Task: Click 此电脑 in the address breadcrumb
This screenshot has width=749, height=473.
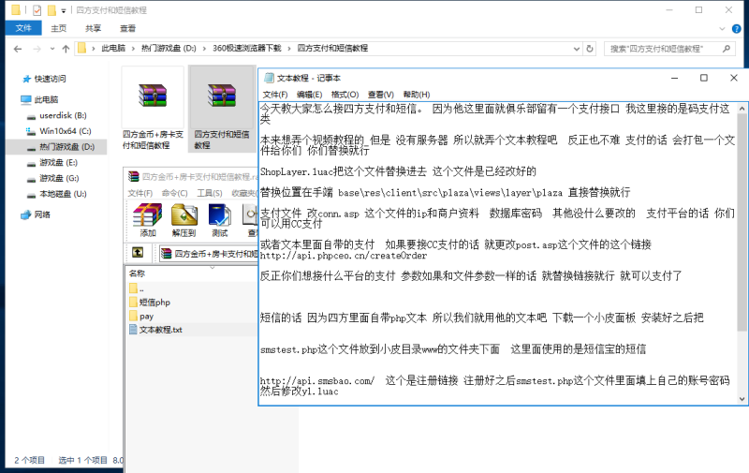Action: tap(113, 49)
